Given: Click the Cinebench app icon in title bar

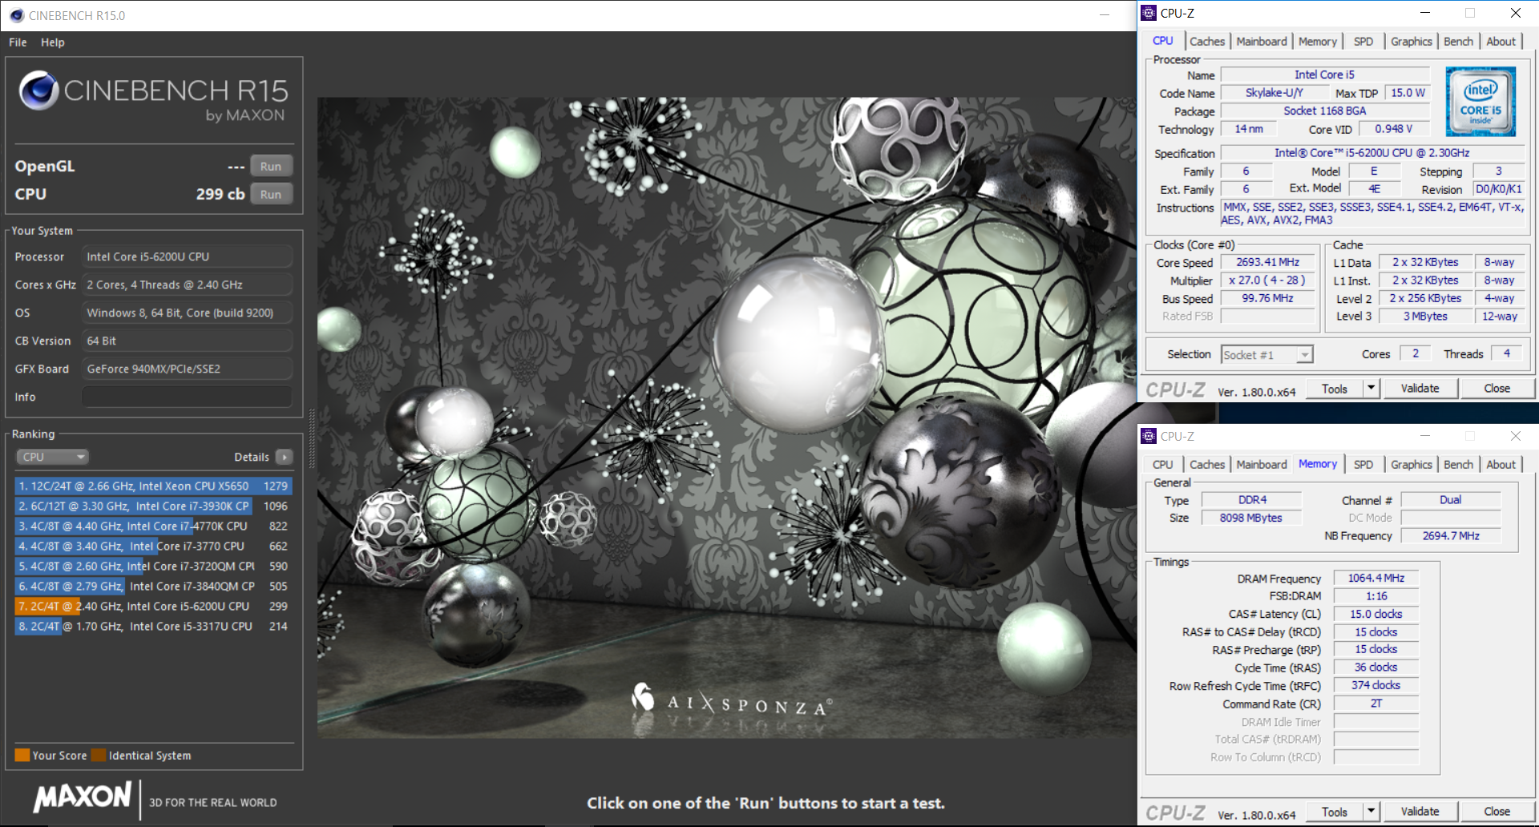Looking at the screenshot, I should 17,15.
